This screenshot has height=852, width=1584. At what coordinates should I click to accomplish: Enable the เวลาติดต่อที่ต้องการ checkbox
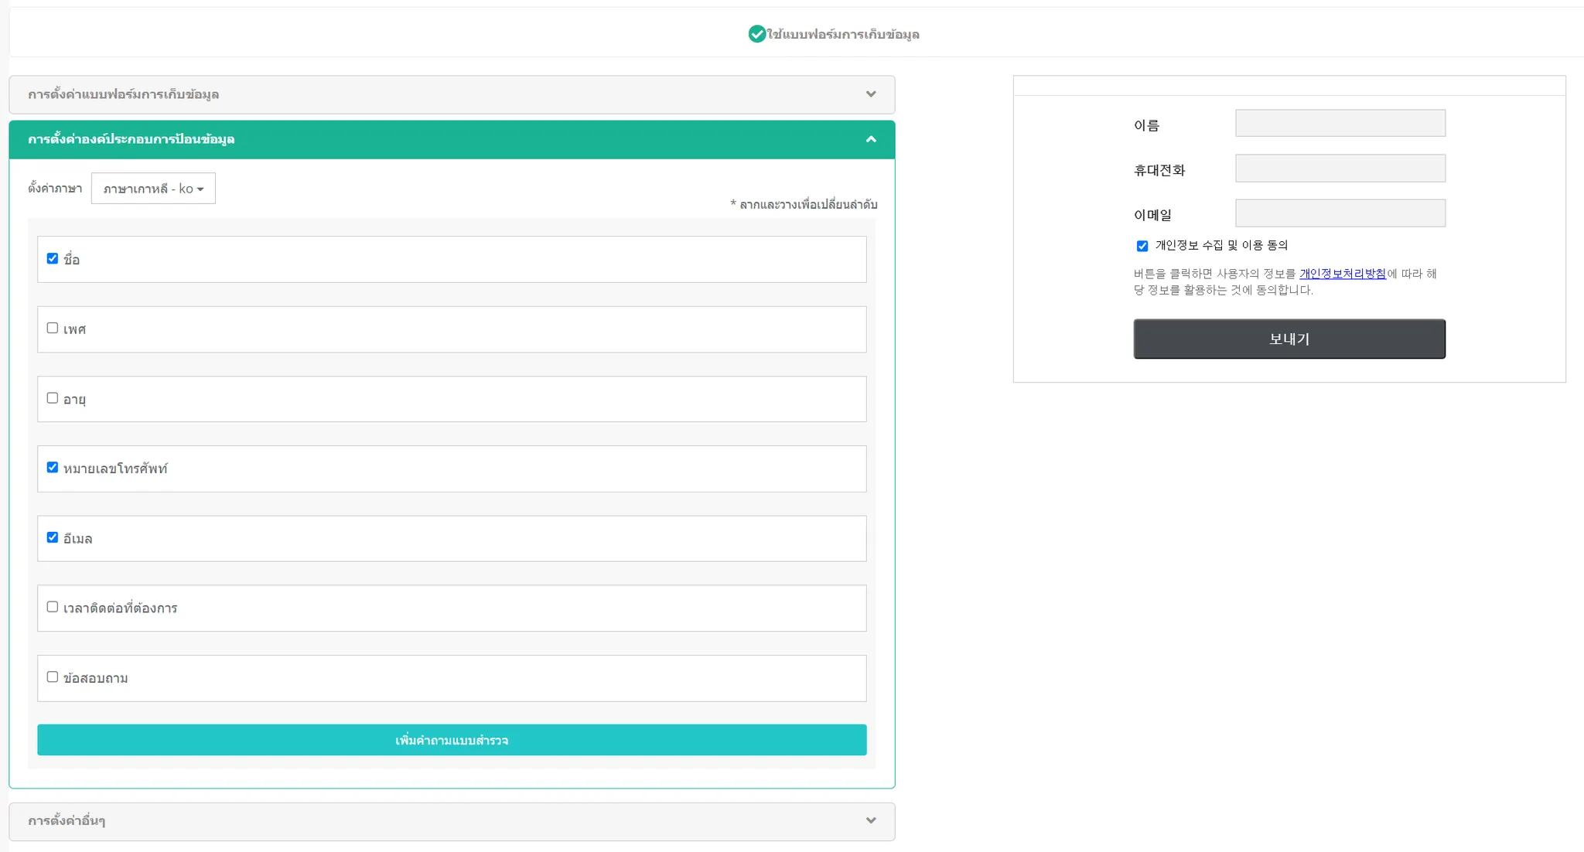(53, 607)
